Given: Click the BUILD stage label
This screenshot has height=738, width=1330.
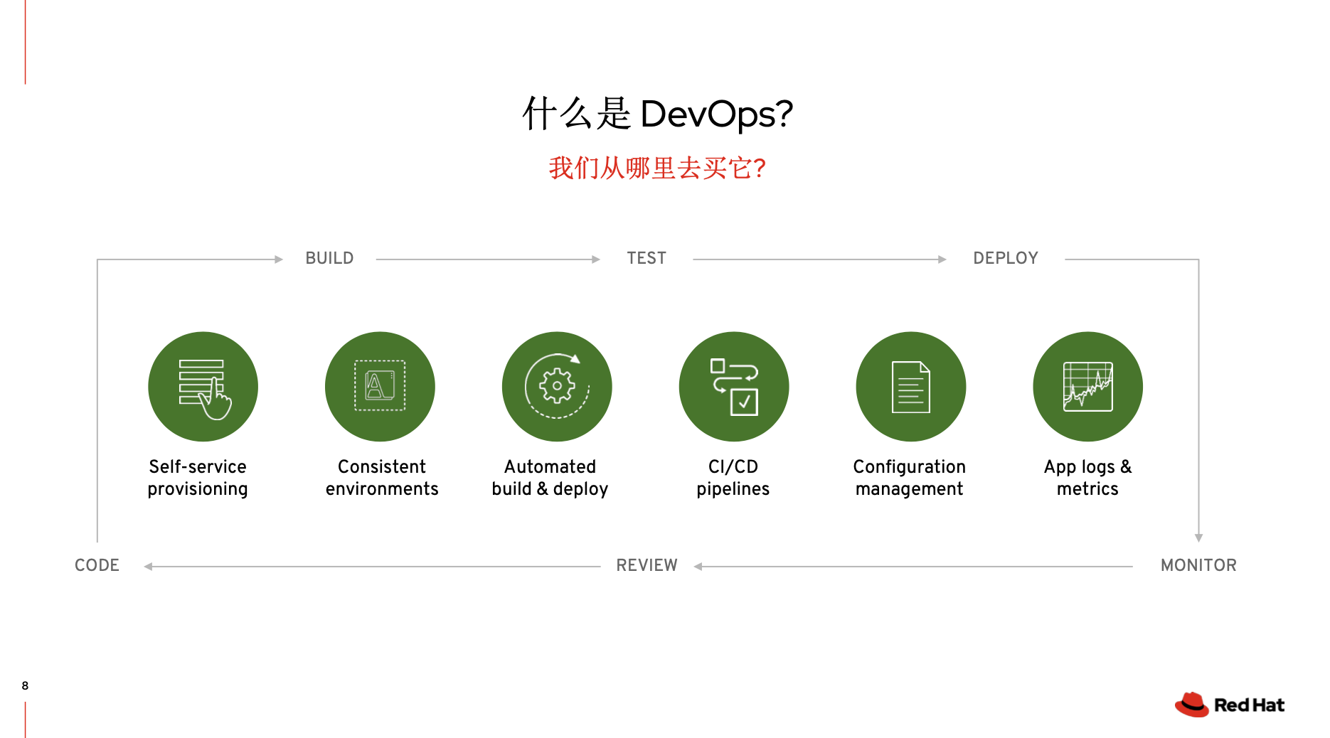Looking at the screenshot, I should point(329,258).
